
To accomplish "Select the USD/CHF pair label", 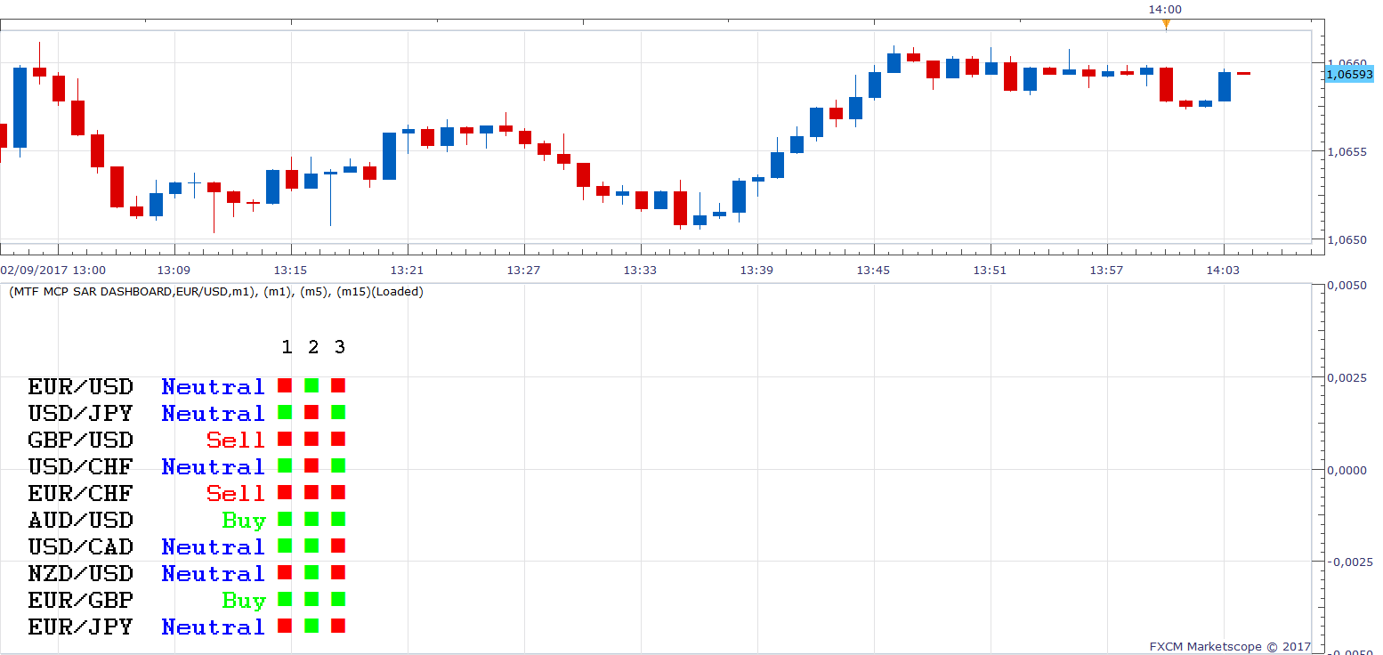I will (x=80, y=467).
